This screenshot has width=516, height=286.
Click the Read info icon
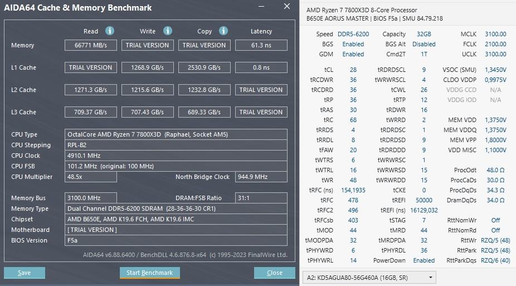(x=110, y=31)
